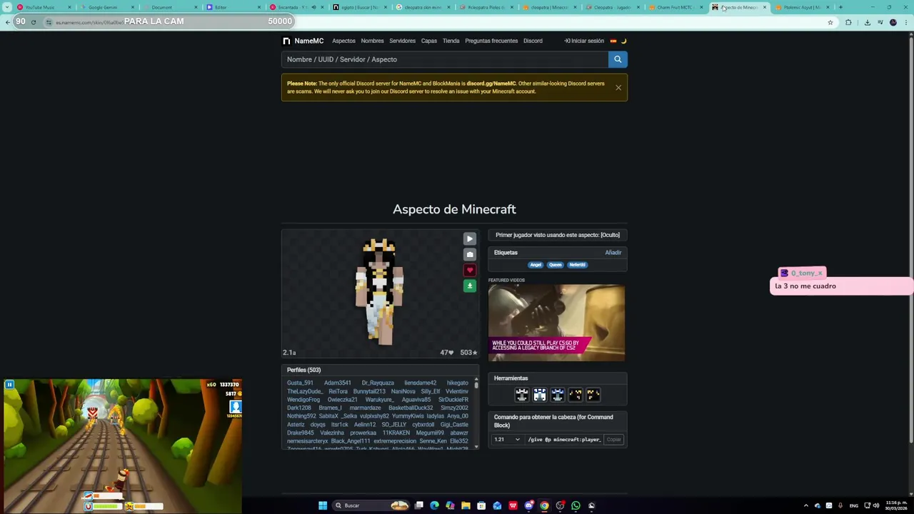Open WhatsApp from the taskbar
This screenshot has height=514, width=914.
[576, 505]
